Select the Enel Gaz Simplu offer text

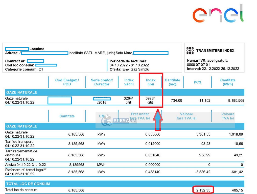pos(136,69)
